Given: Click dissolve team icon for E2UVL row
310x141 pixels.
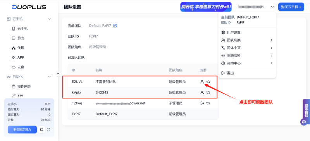Looking at the screenshot, I should click(202, 82).
